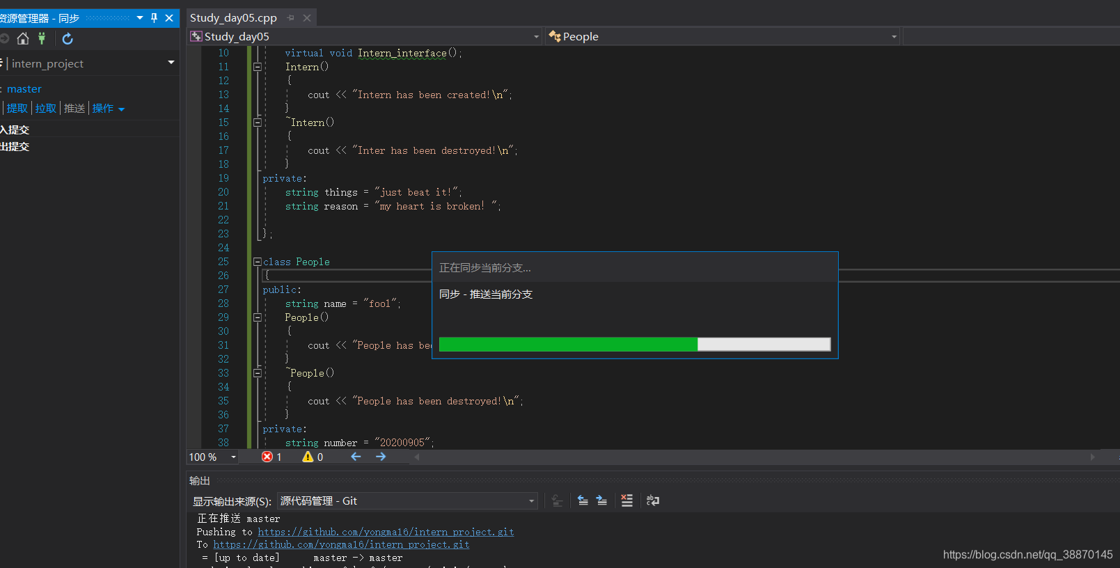Image resolution: width=1120 pixels, height=568 pixels.
Task: Click the string reason declaration on line 21
Action: tap(393, 206)
